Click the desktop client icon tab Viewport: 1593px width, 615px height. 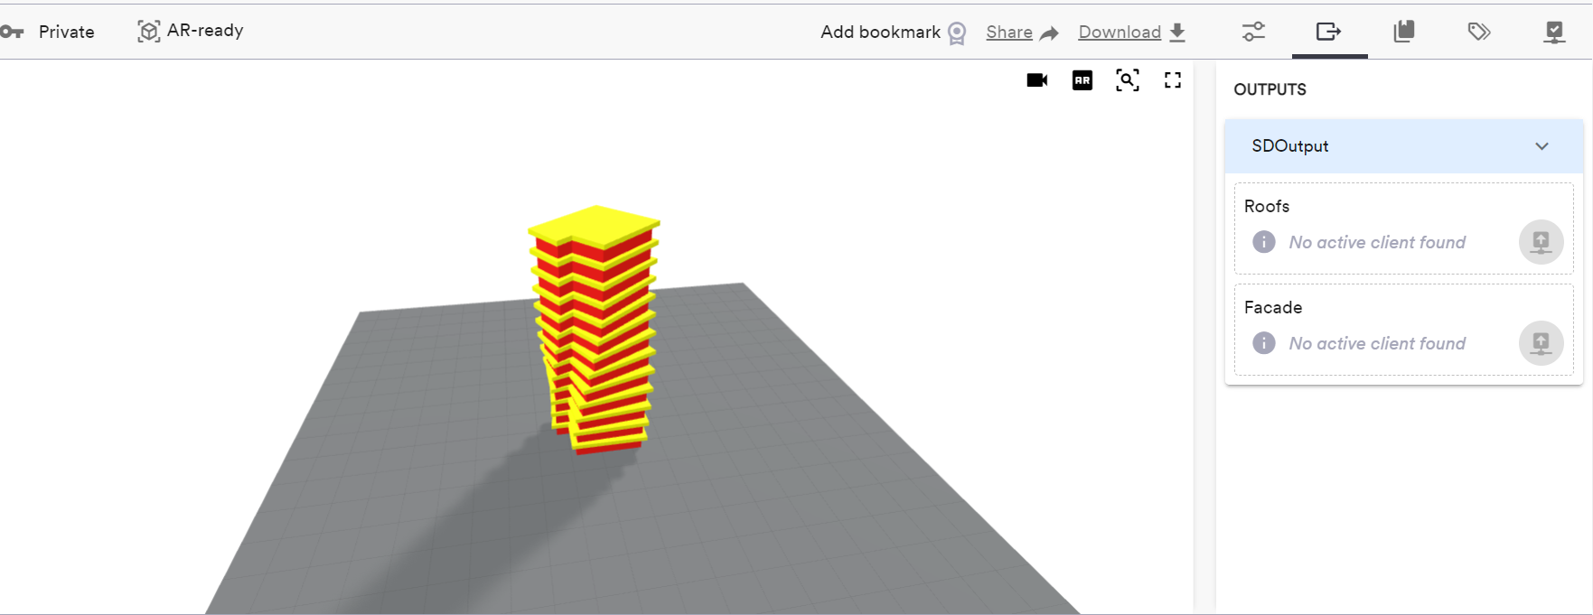coord(1553,33)
